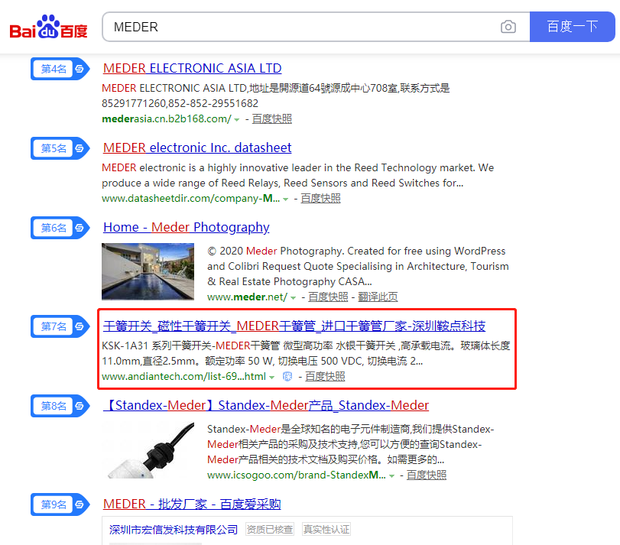620x545 pixels.
Task: Click the 保 guarantee icon on andiantech result
Action: (287, 377)
